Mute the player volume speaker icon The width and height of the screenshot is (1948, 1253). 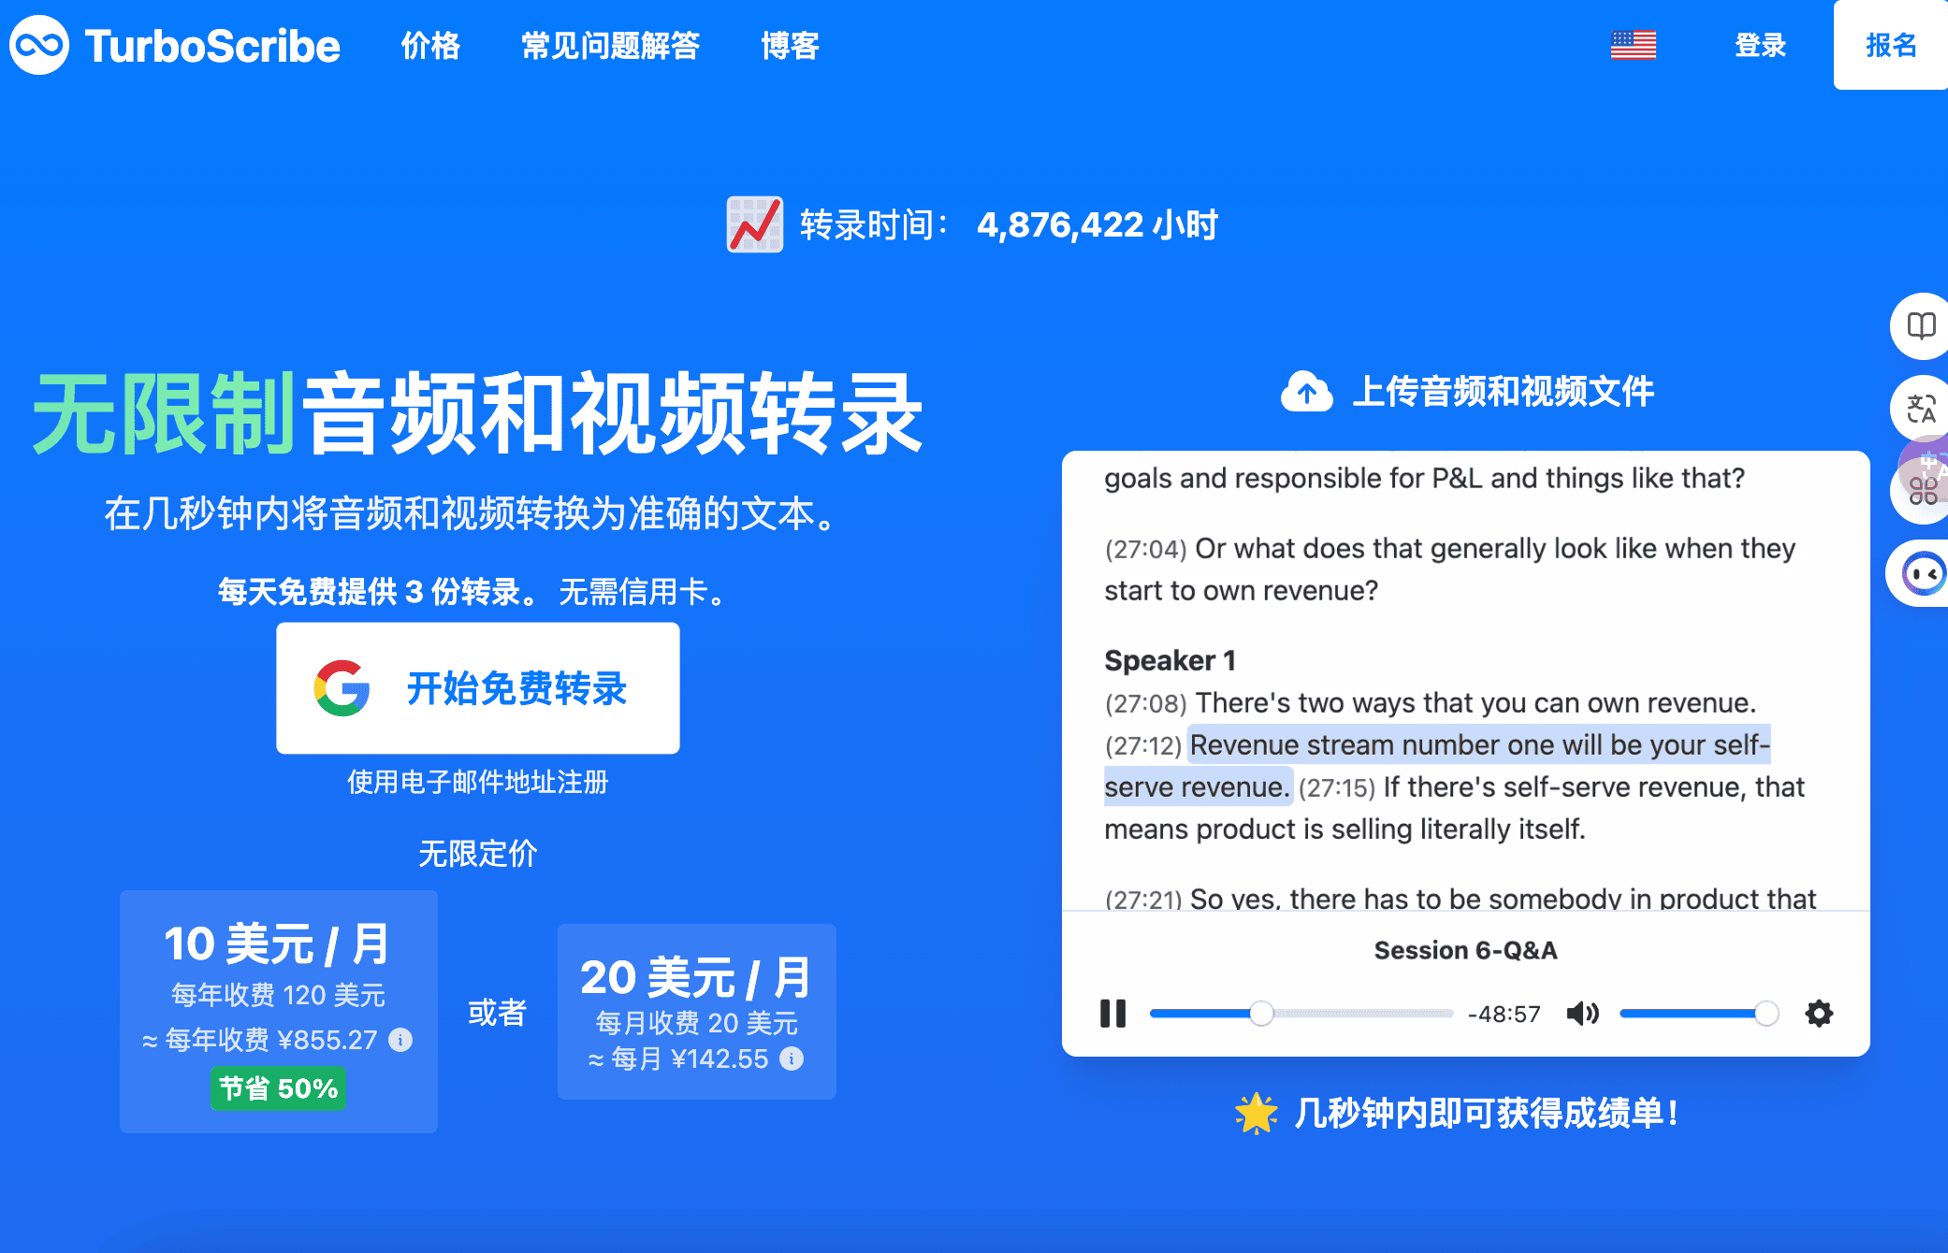(1582, 1013)
